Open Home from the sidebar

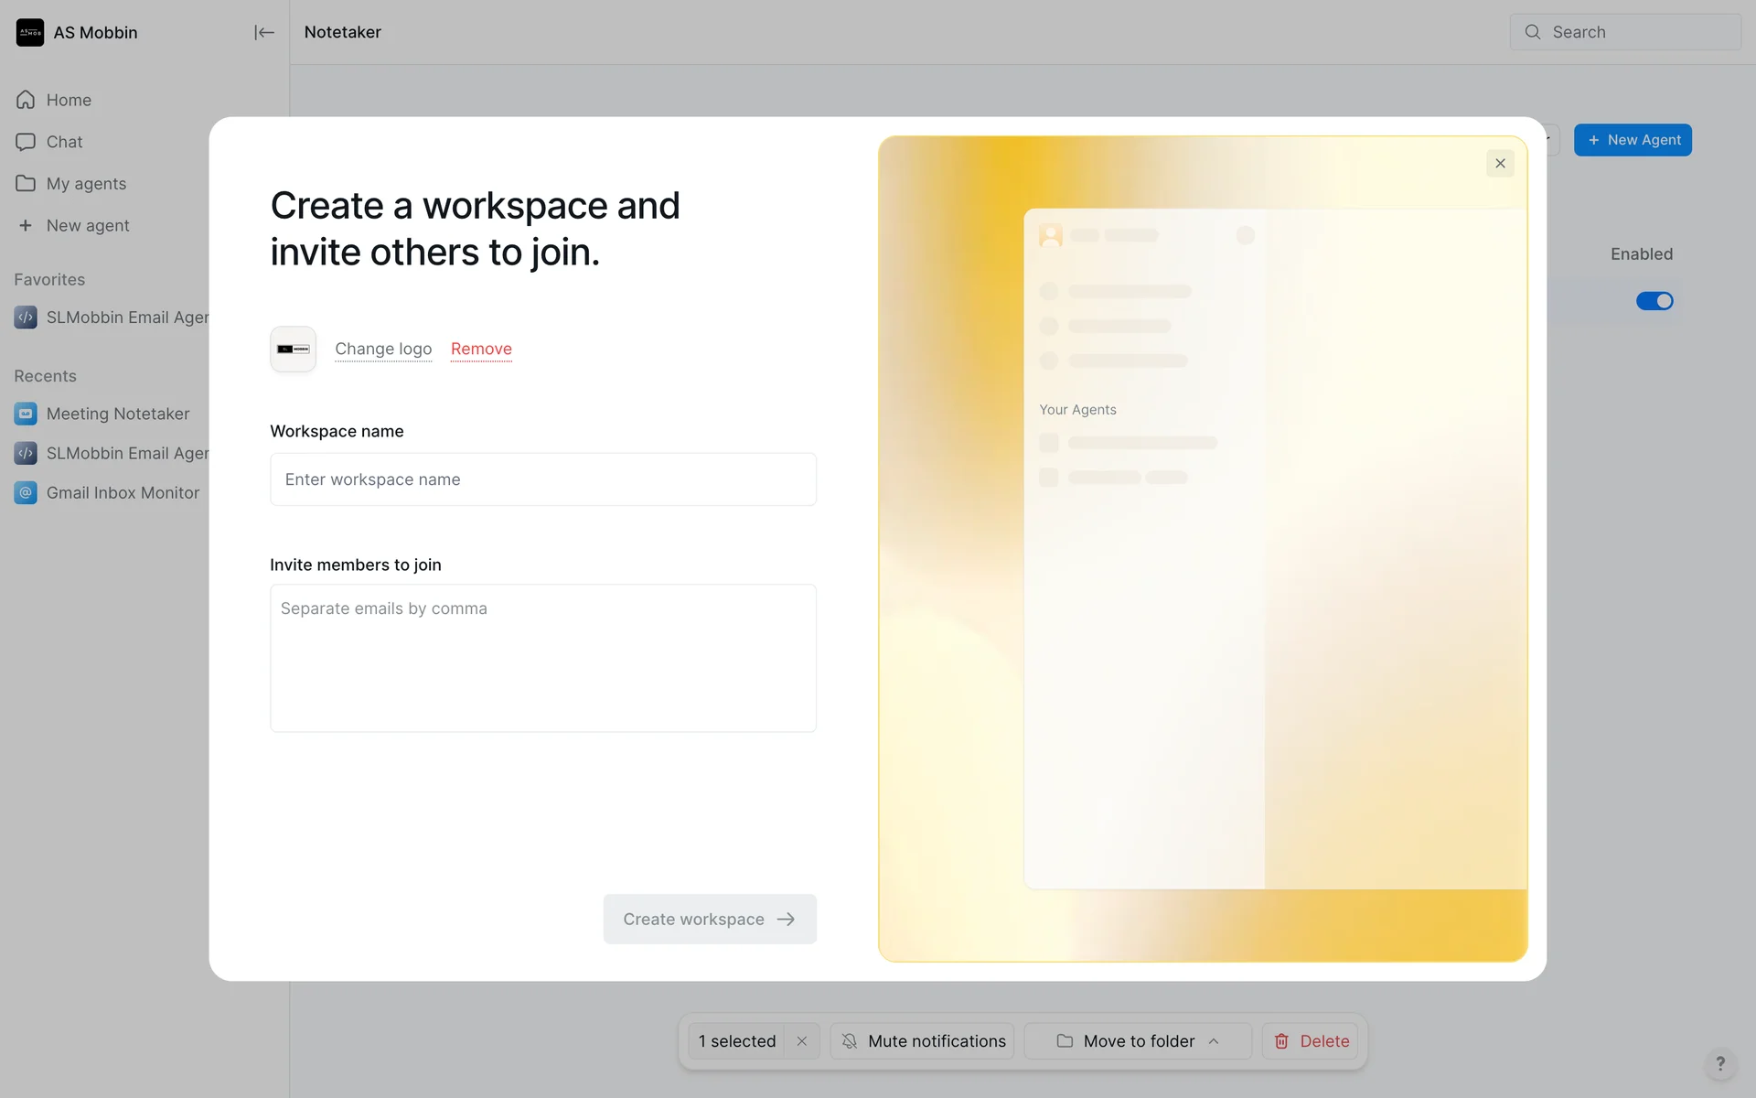[69, 100]
